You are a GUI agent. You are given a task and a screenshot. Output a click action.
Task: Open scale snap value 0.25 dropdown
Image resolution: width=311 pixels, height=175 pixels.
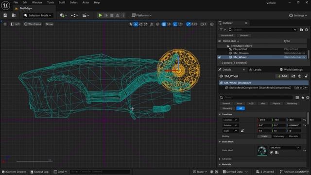194,24
